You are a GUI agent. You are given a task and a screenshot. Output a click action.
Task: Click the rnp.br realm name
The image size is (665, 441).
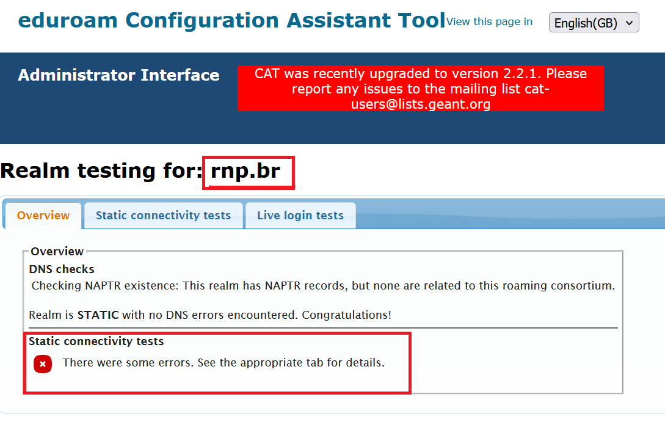[x=245, y=171]
